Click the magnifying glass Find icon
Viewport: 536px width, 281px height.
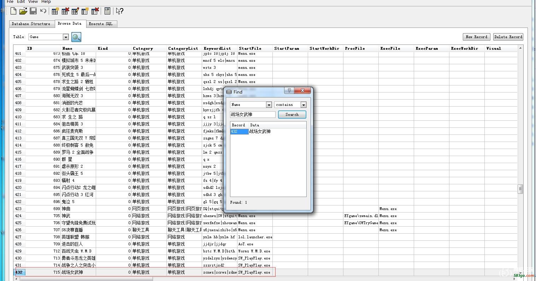(76, 37)
